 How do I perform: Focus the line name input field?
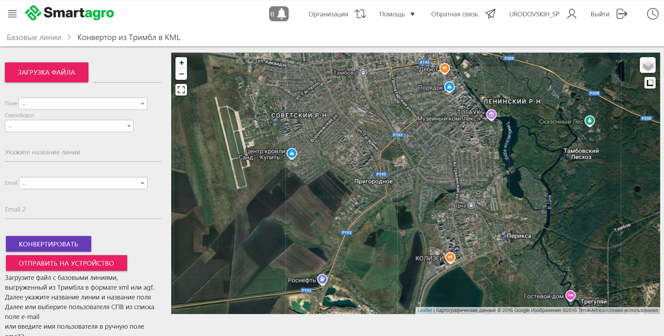point(83,152)
